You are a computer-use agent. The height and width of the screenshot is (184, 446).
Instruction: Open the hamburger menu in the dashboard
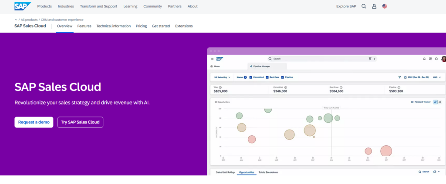click(x=212, y=59)
